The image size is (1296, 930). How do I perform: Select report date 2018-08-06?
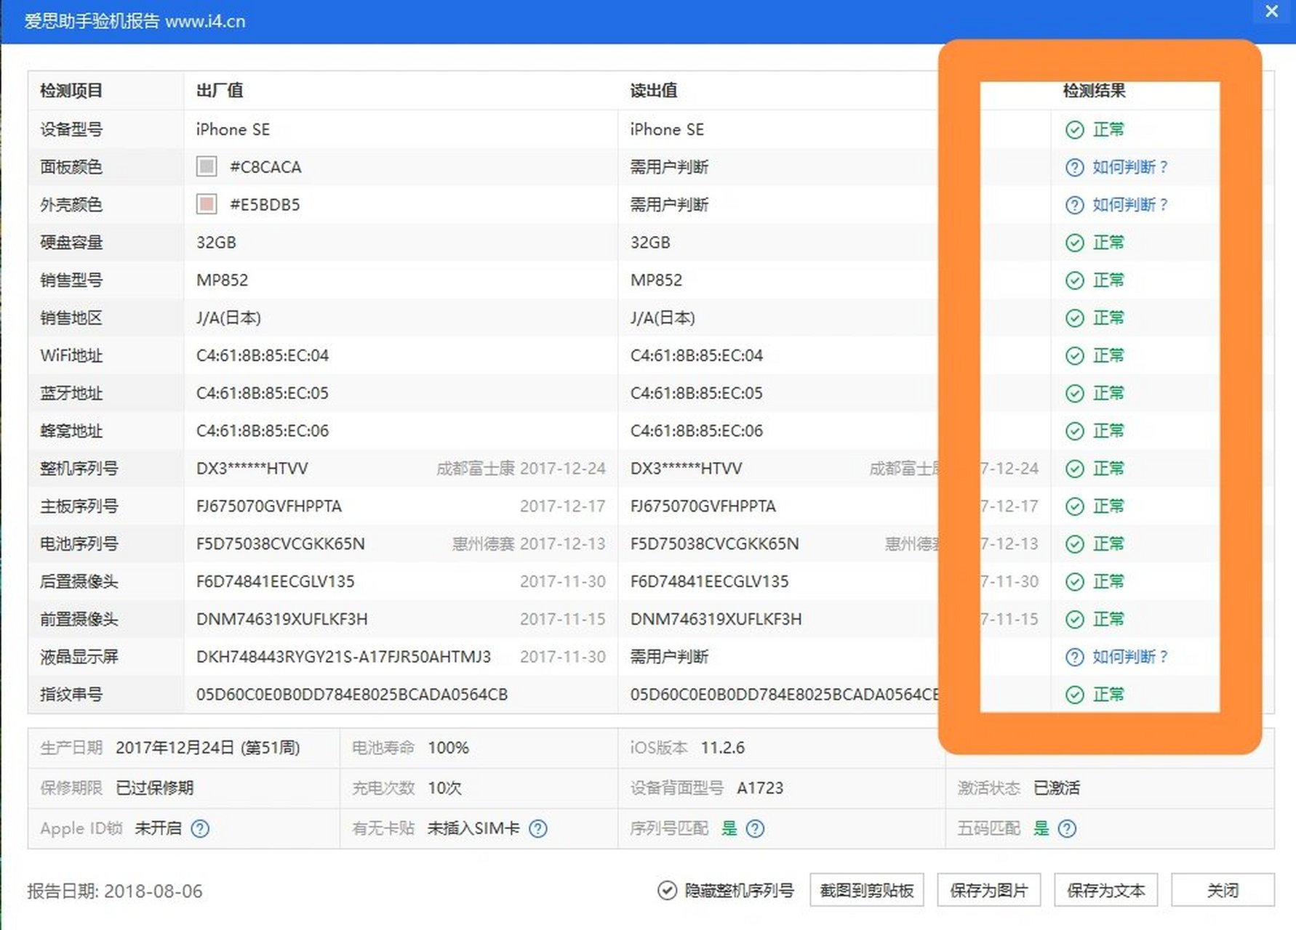pyautogui.click(x=153, y=891)
